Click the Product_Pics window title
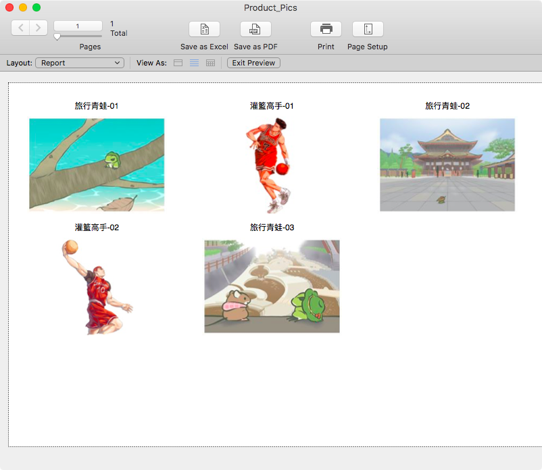The image size is (542, 470). 270,7
